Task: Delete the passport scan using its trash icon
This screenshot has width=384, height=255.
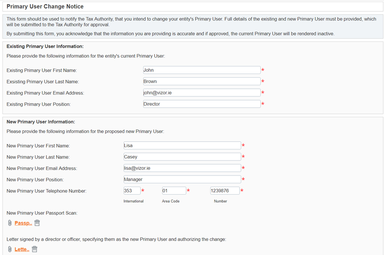Action: click(x=37, y=223)
